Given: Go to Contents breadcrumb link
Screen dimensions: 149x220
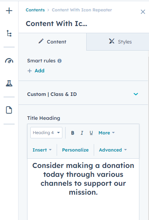Looking at the screenshot, I should pos(35,10).
